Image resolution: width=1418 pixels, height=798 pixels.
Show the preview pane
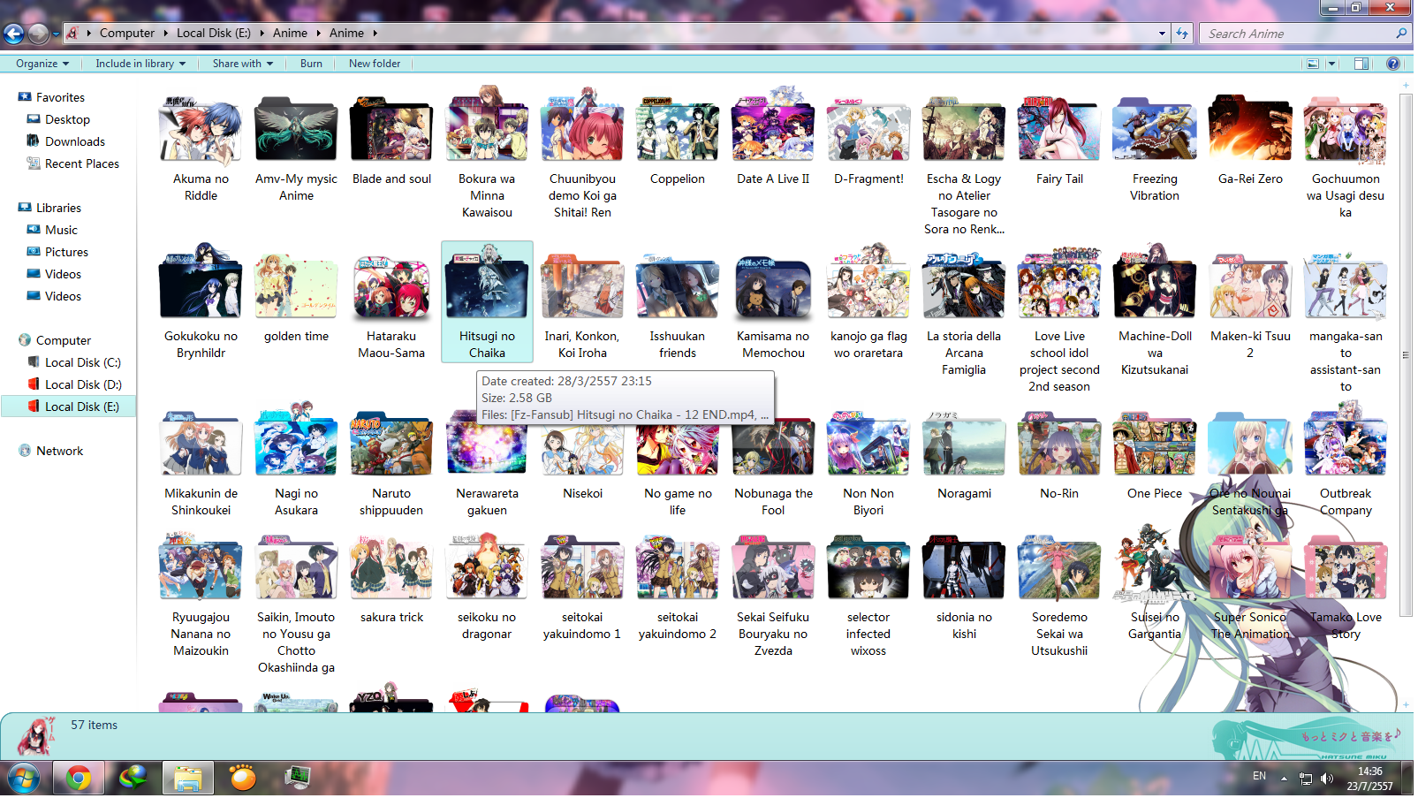(x=1361, y=64)
